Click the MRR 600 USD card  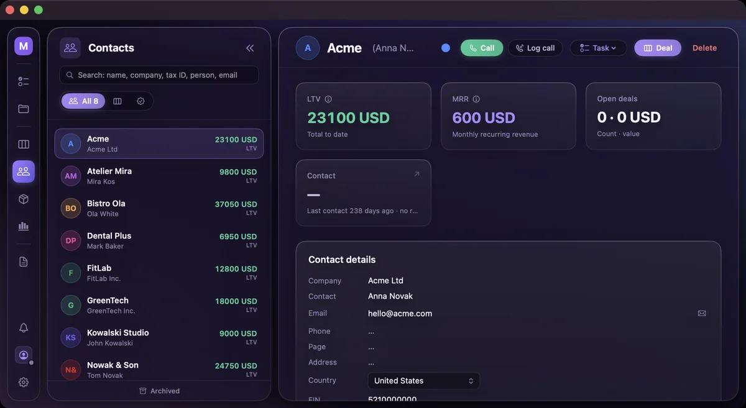coord(509,116)
